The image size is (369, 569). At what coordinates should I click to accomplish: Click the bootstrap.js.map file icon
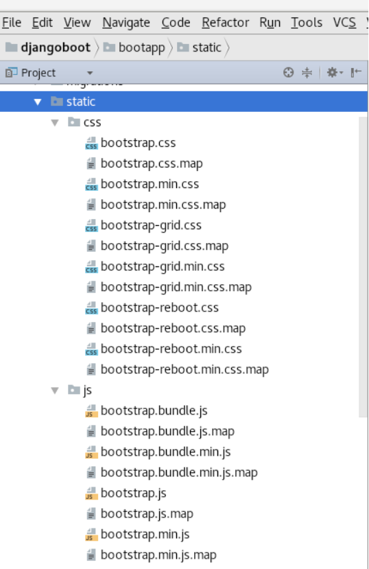91,514
